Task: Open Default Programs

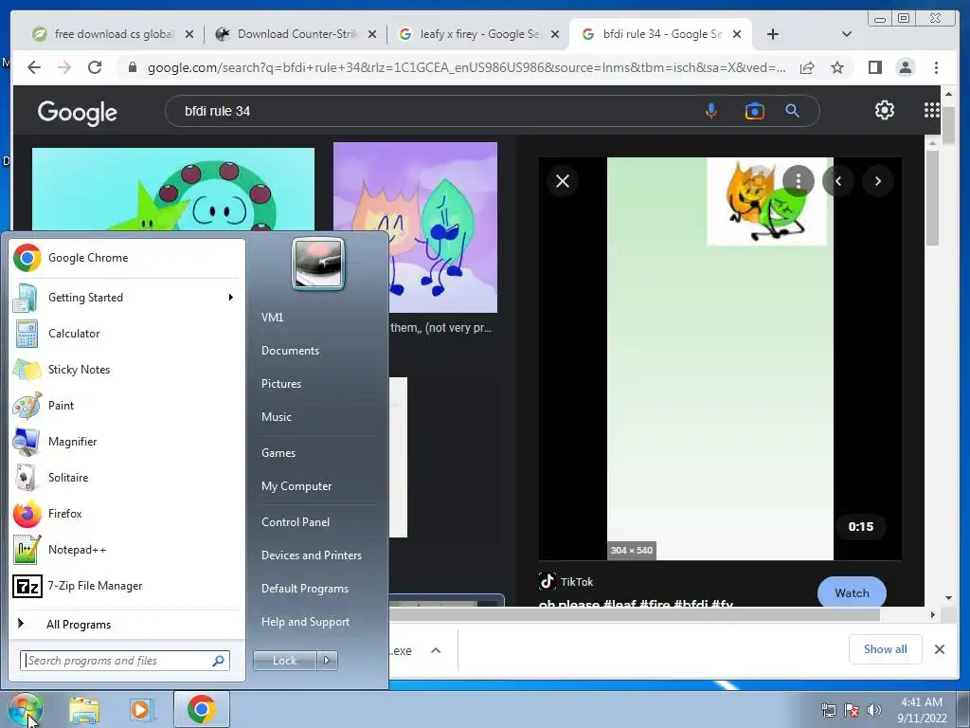Action: [x=305, y=589]
